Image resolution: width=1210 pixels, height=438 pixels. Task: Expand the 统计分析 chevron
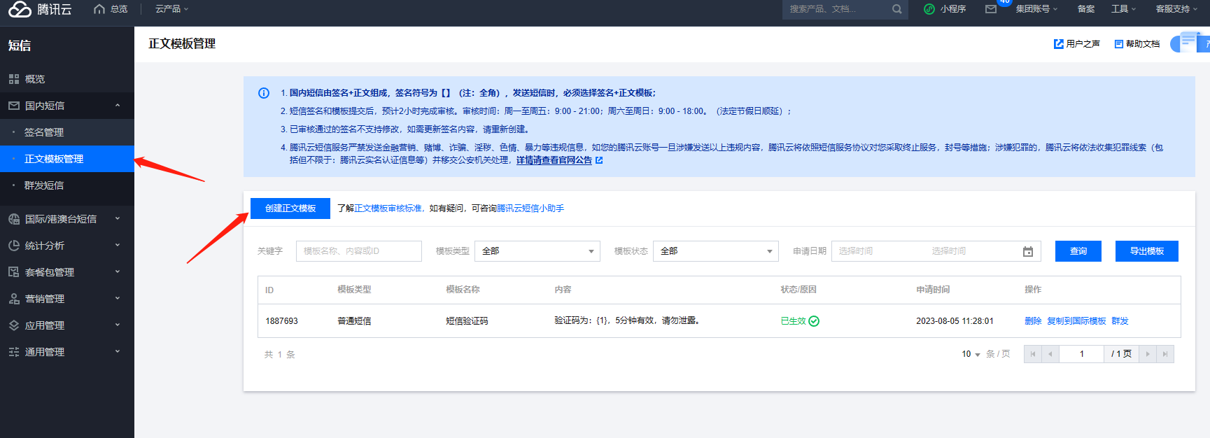pyautogui.click(x=118, y=246)
